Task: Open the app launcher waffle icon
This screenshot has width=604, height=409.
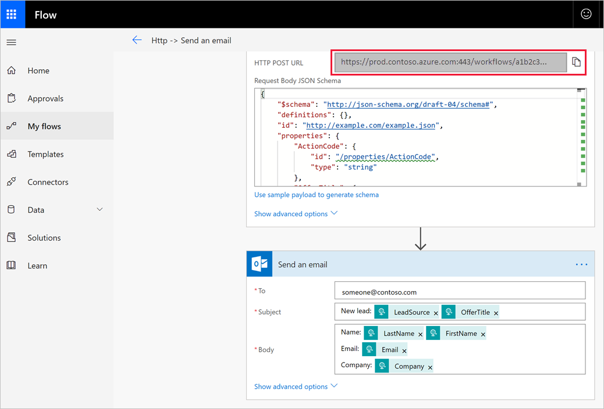Action: click(12, 15)
